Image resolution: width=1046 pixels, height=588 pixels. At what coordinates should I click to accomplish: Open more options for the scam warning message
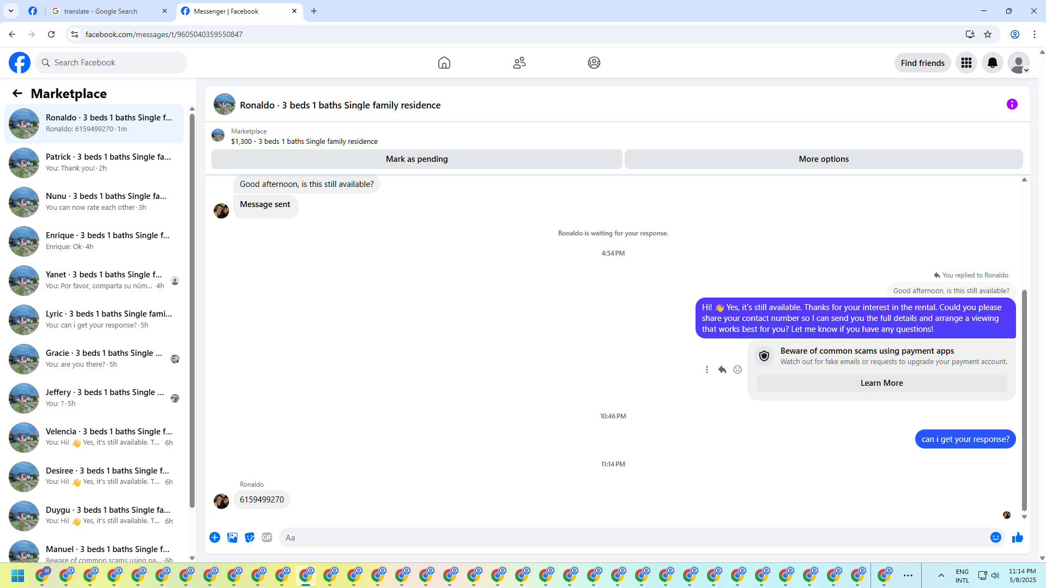(707, 369)
